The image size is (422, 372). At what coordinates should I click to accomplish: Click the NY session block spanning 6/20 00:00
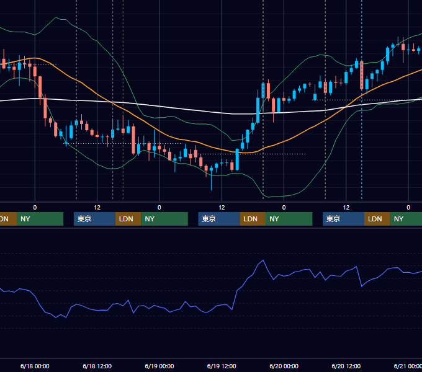click(x=289, y=219)
